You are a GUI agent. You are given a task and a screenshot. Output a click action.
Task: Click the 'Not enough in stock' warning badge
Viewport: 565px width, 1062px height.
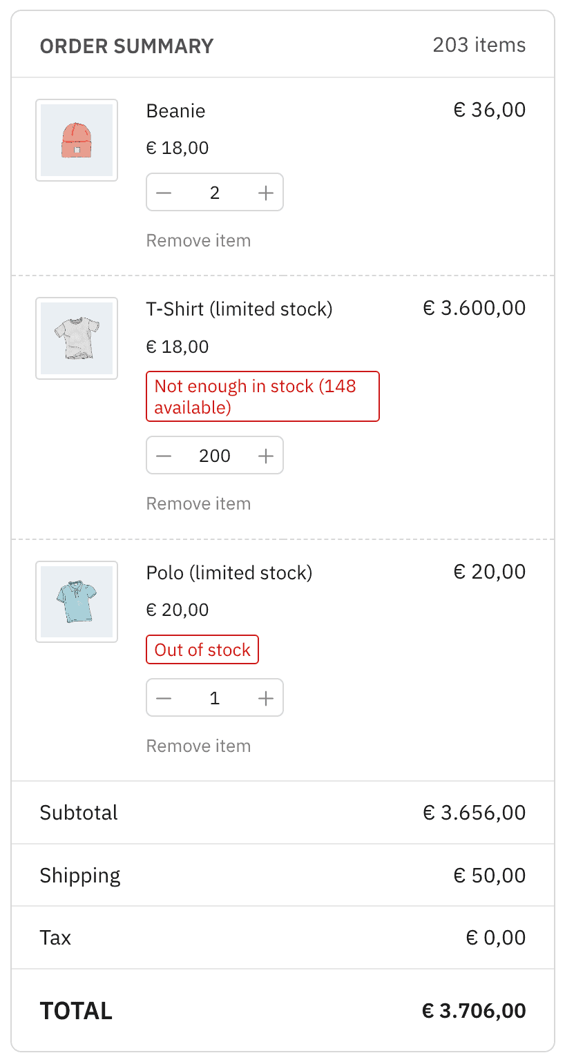(262, 396)
